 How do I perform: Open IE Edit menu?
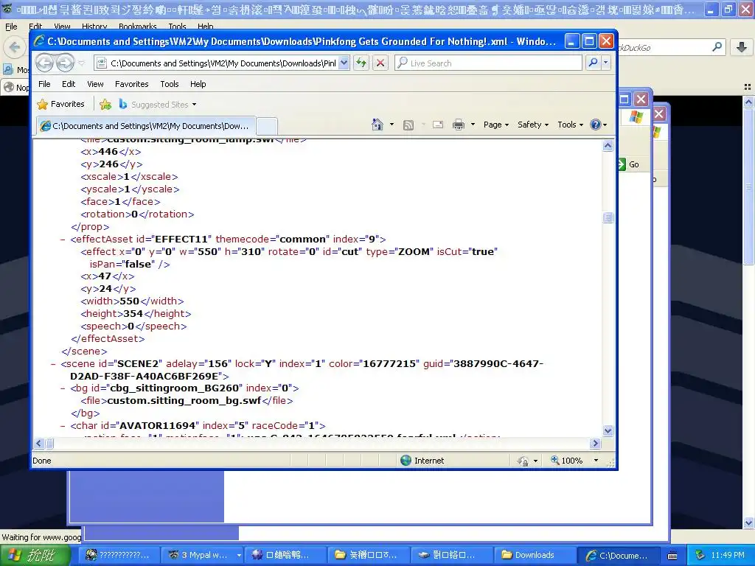(69, 84)
